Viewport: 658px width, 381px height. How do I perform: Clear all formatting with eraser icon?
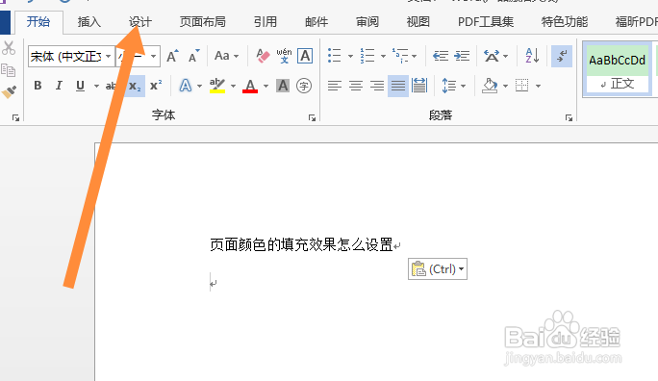pyautogui.click(x=263, y=56)
